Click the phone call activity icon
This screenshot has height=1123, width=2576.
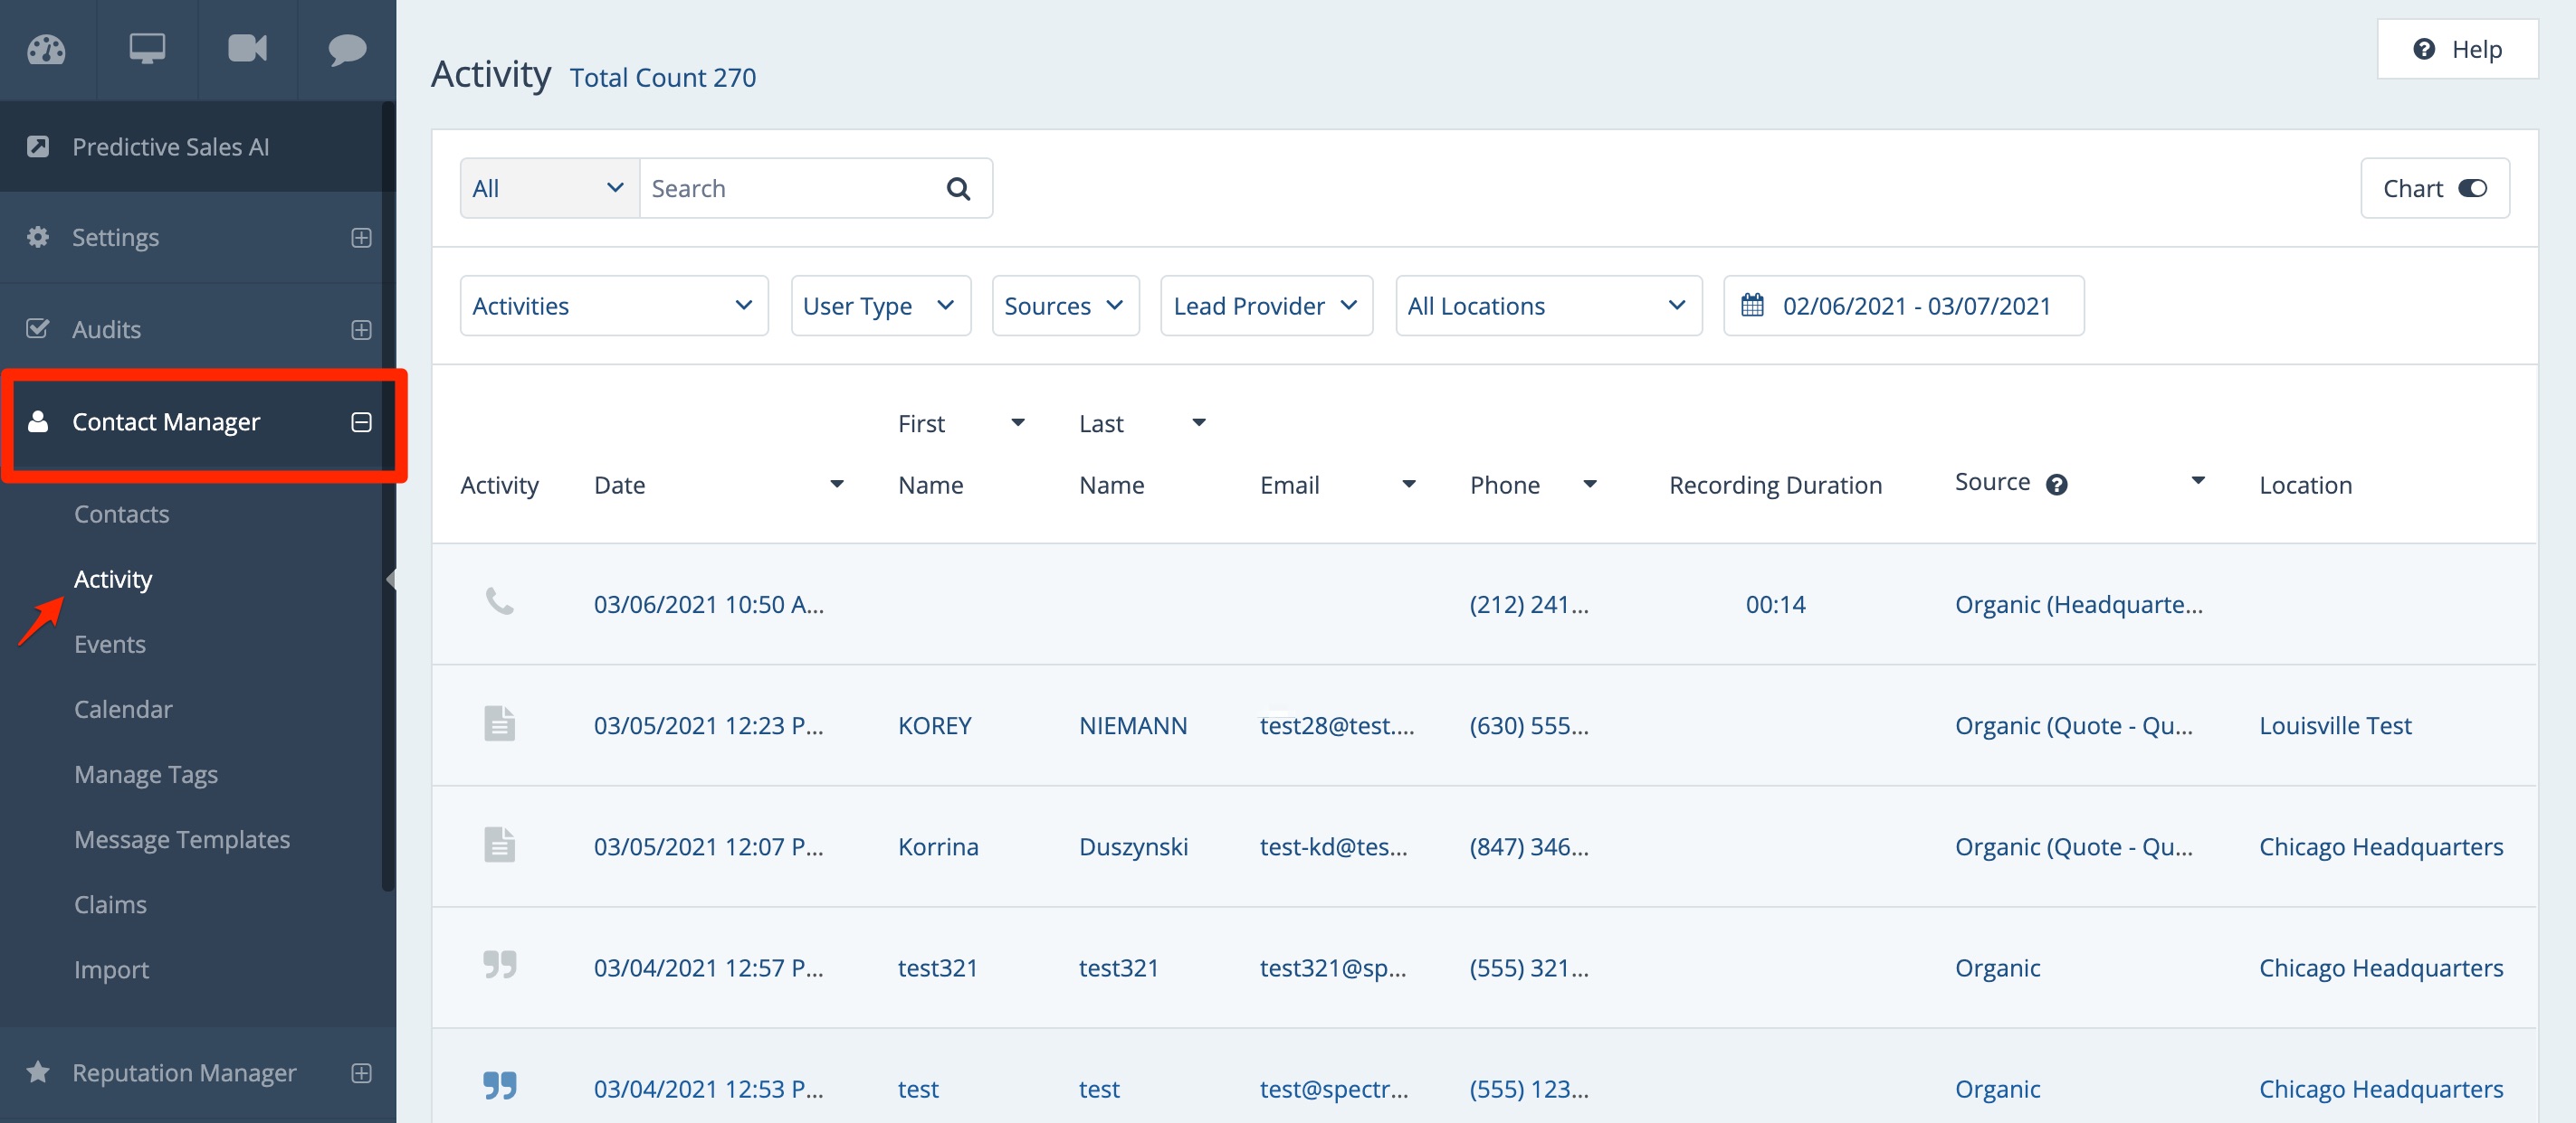click(x=499, y=602)
